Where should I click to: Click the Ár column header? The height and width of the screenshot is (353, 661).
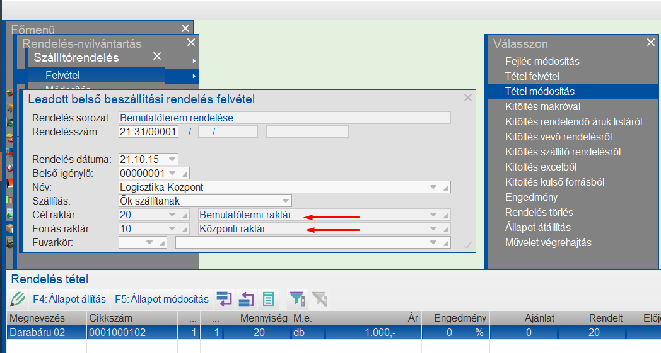[x=373, y=318]
